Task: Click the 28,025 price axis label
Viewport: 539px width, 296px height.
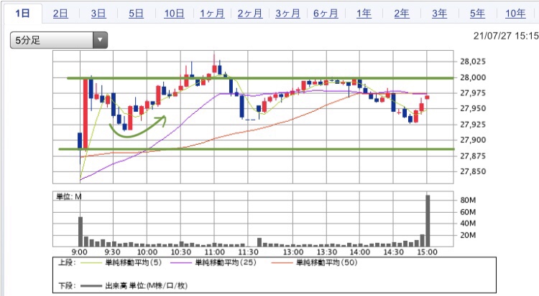Action: pos(473,62)
